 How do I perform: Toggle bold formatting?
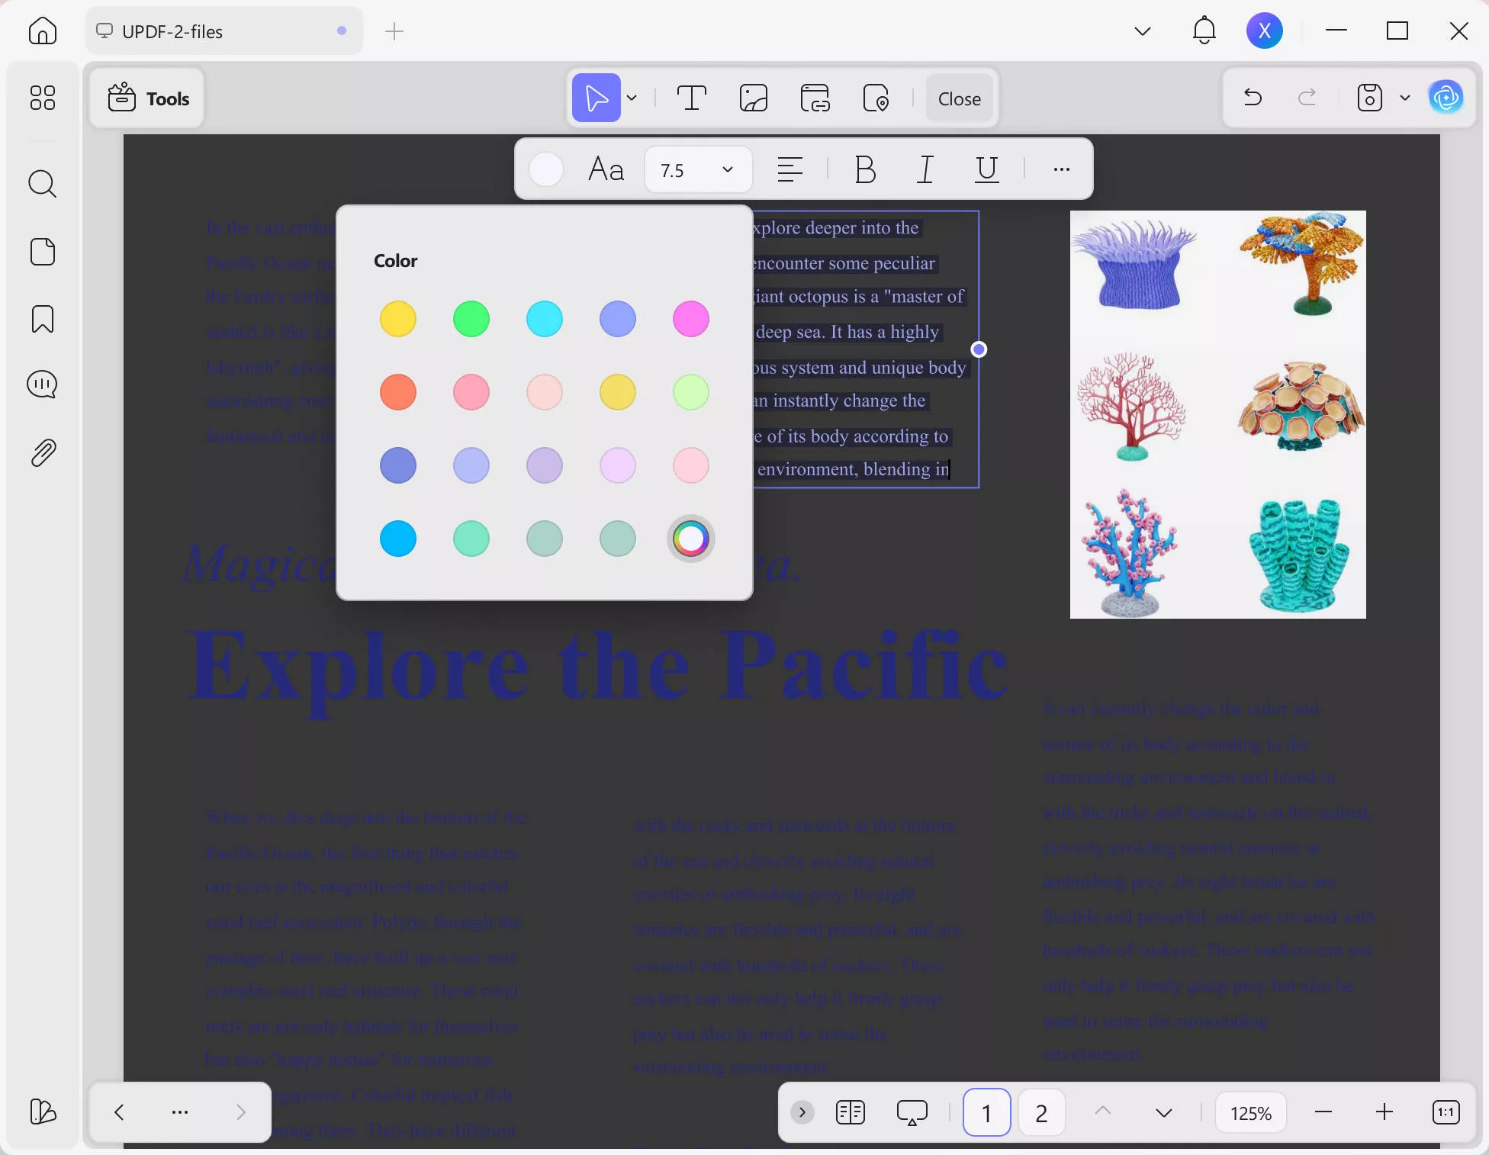(x=865, y=169)
